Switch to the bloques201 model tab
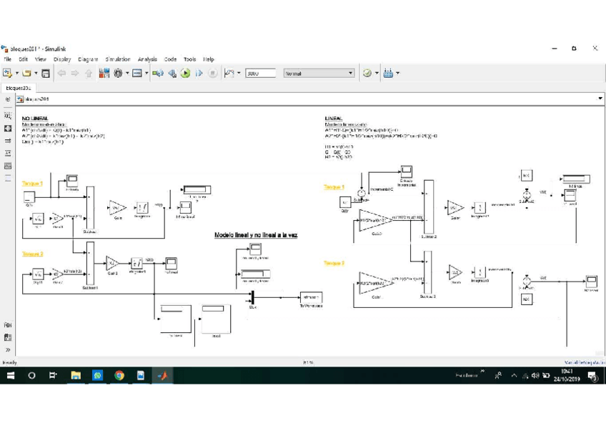The width and height of the screenshot is (606, 428). click(18, 88)
